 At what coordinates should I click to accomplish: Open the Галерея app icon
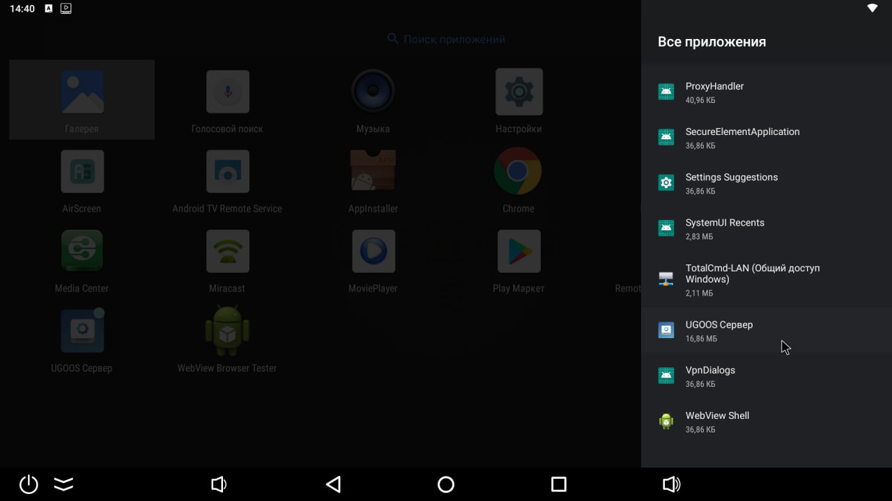tap(82, 92)
